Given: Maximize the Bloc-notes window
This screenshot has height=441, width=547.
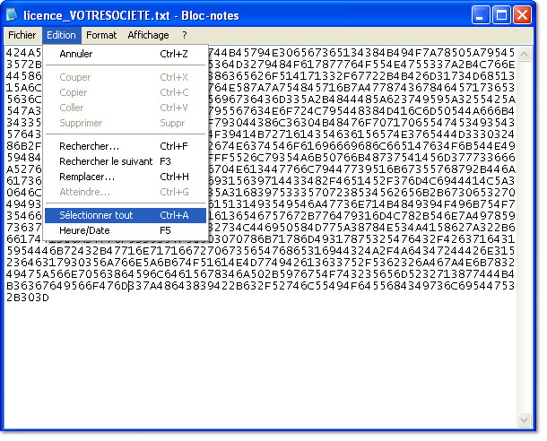Looking at the screenshot, I should tap(503, 15).
